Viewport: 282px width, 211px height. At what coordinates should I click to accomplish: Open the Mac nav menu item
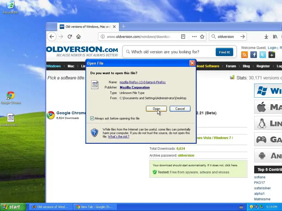click(x=71, y=66)
